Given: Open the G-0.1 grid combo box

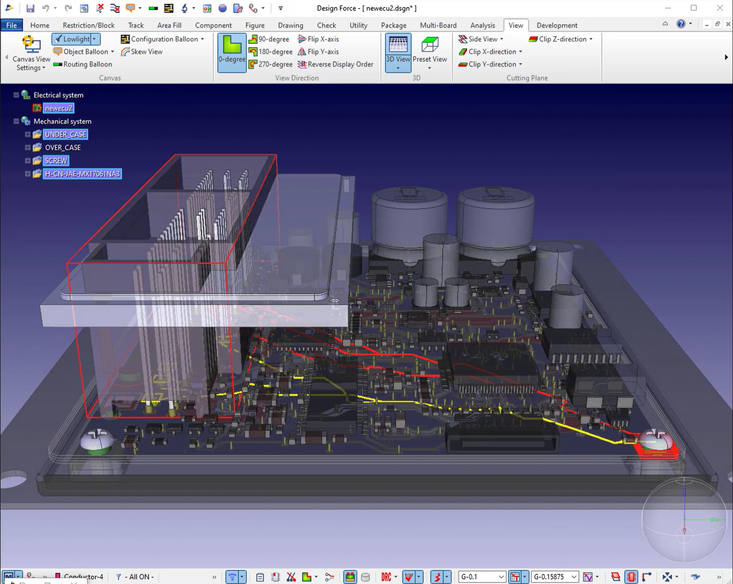Looking at the screenshot, I should (501, 577).
